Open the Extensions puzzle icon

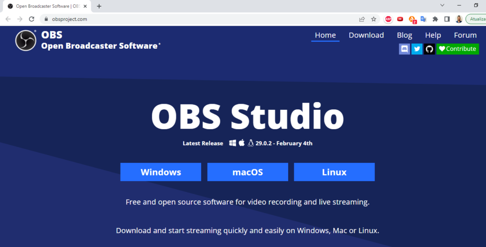tap(435, 19)
